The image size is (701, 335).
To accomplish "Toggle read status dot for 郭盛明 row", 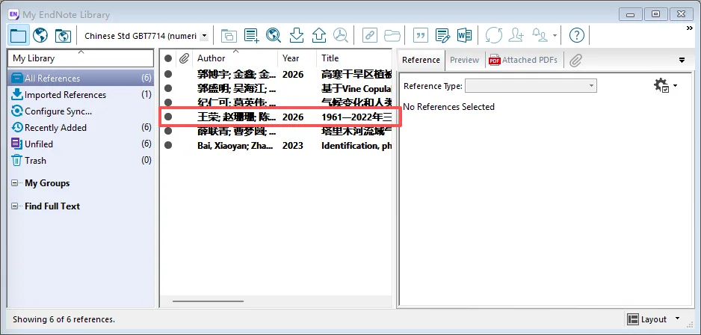I will (x=168, y=88).
